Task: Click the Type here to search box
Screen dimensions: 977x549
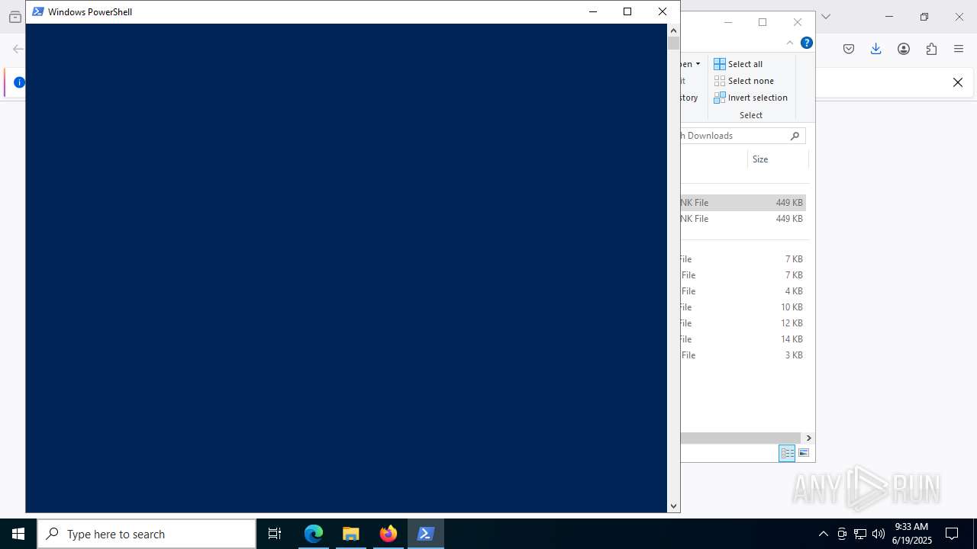Action: [147, 534]
